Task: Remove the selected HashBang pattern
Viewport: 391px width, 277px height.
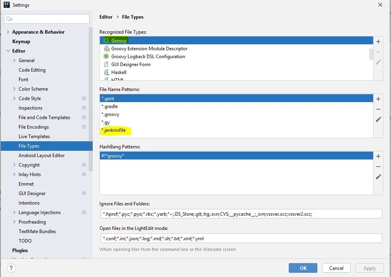Action: coord(378,167)
